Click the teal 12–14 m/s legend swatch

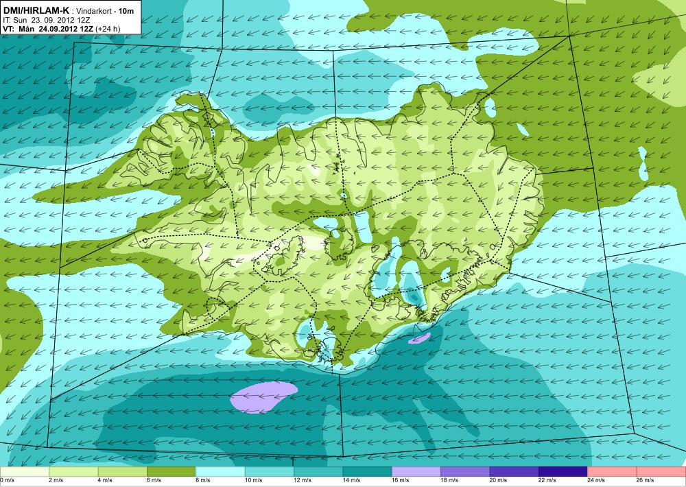coord(318,472)
